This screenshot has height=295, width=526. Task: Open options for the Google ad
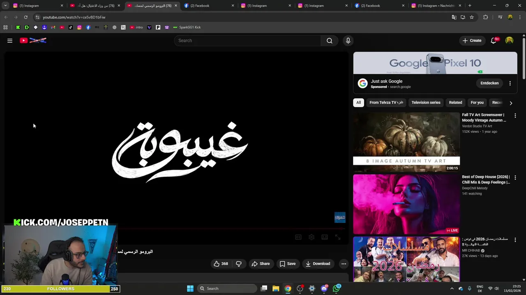tap(510, 83)
